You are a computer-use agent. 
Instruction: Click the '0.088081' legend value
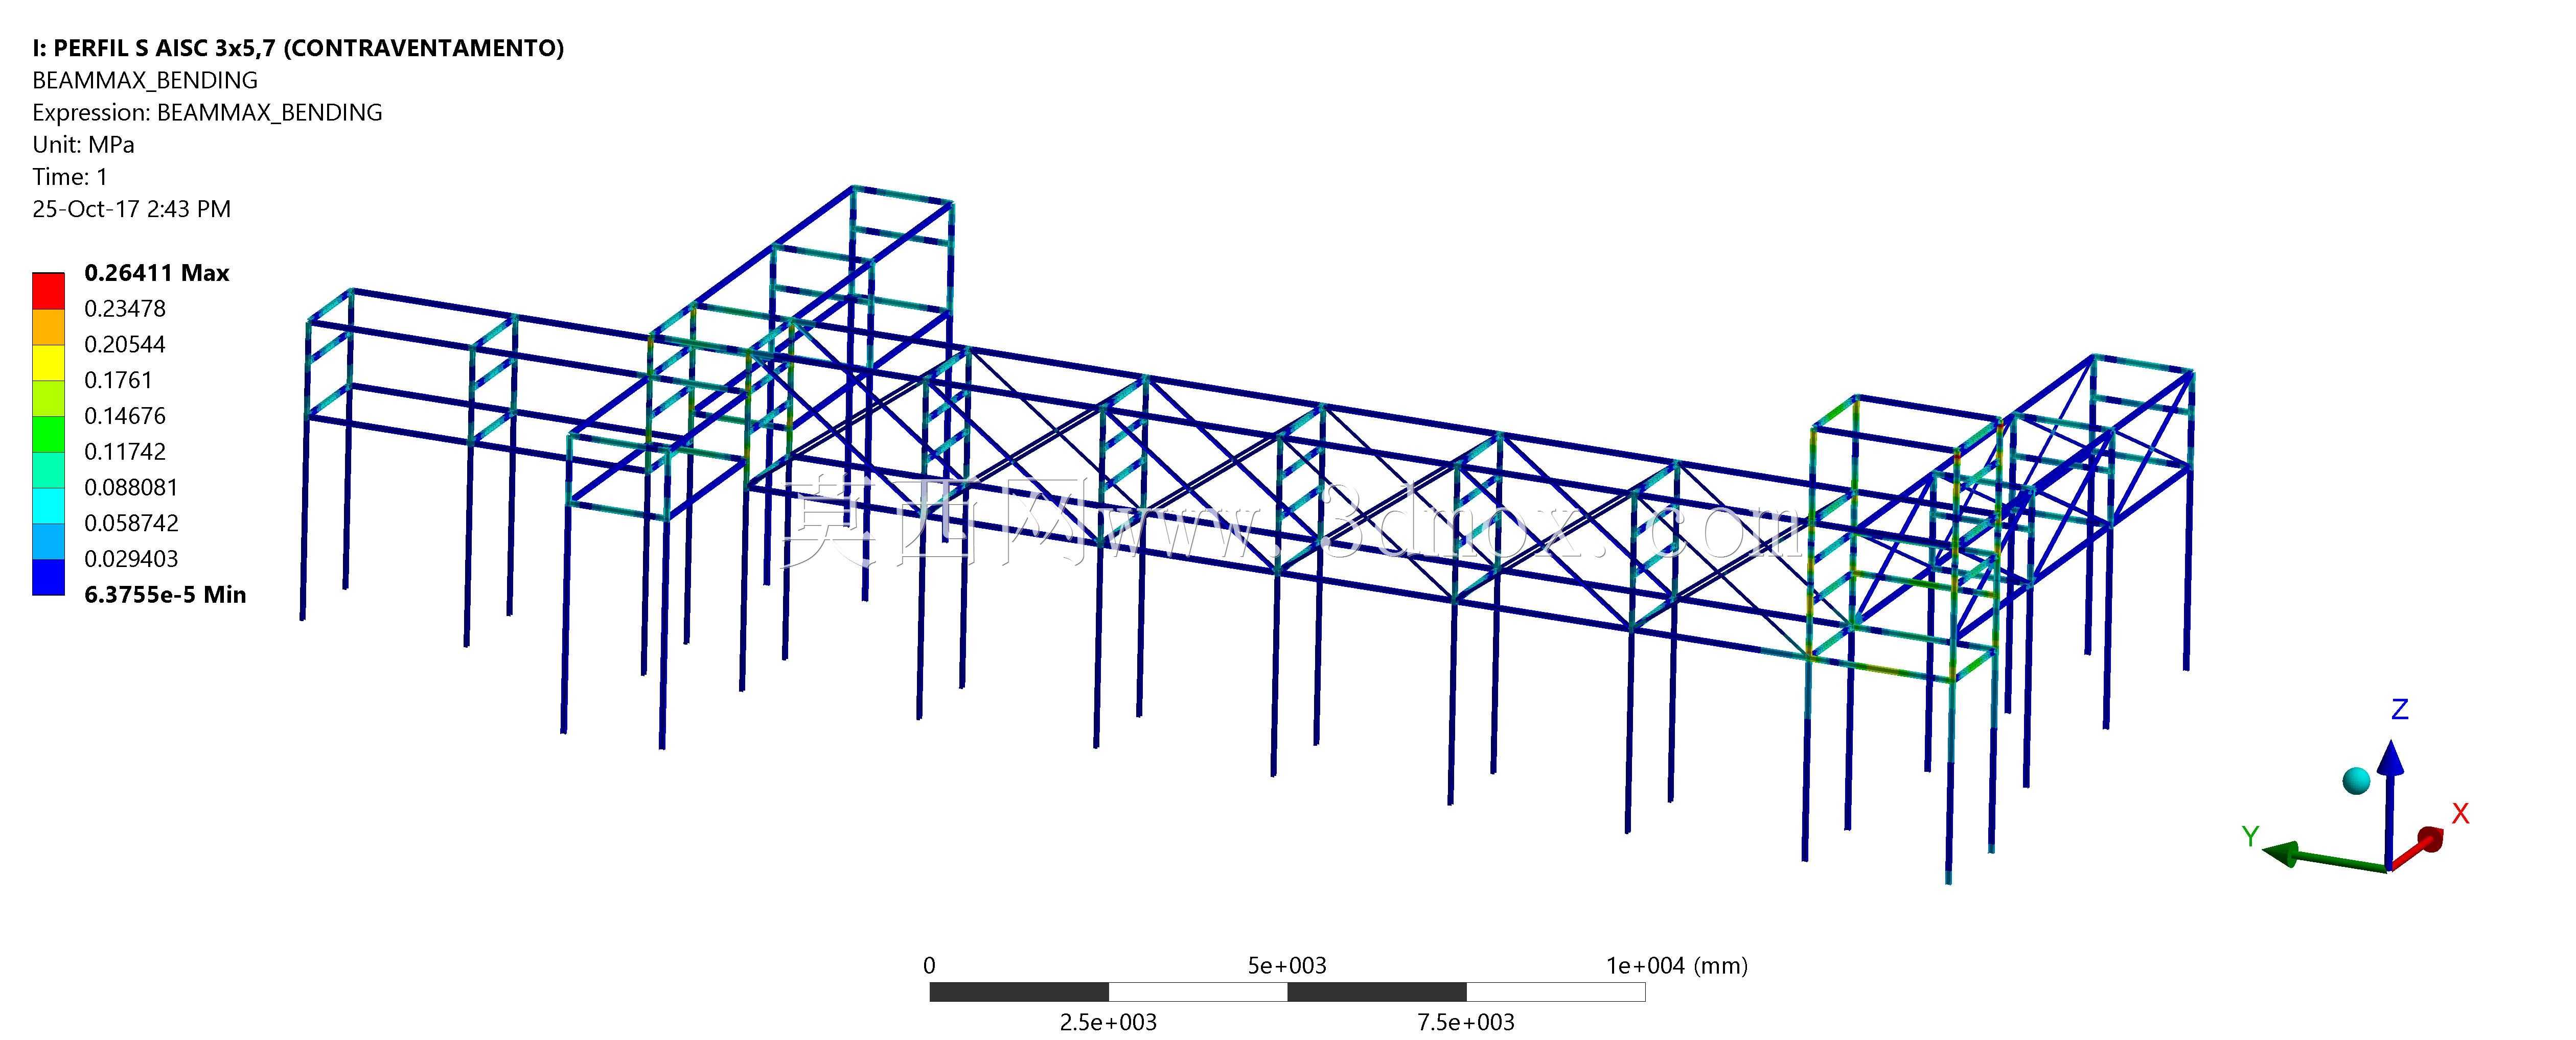tap(131, 487)
